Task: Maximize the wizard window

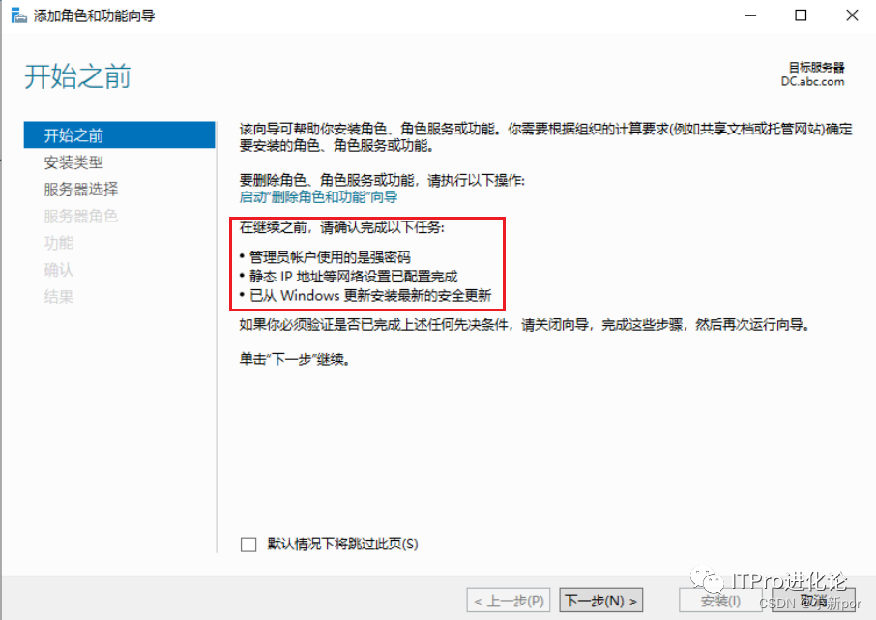Action: coord(801,15)
